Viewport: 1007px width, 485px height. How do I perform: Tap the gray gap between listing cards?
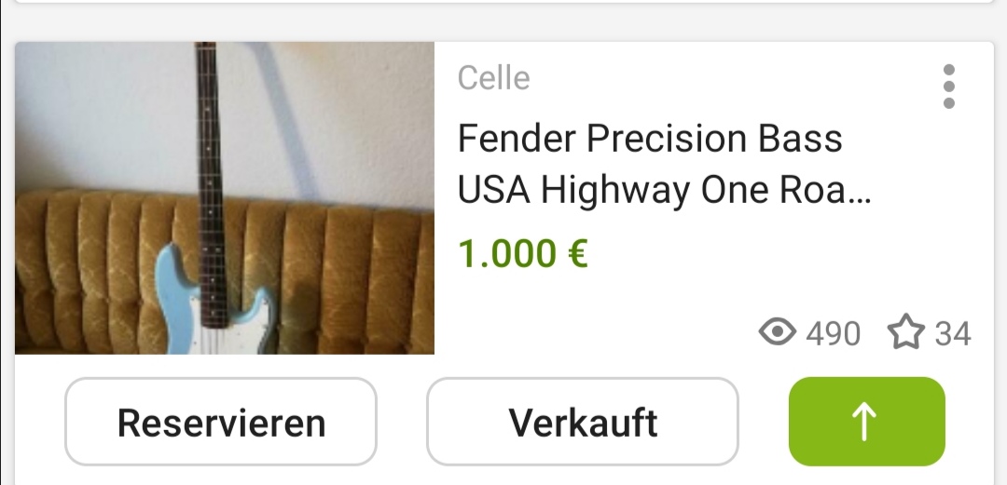tap(504, 23)
